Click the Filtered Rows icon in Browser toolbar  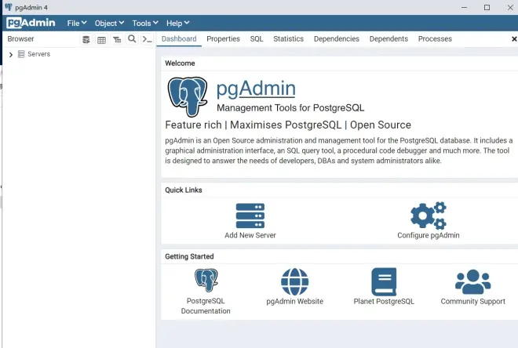[117, 40]
